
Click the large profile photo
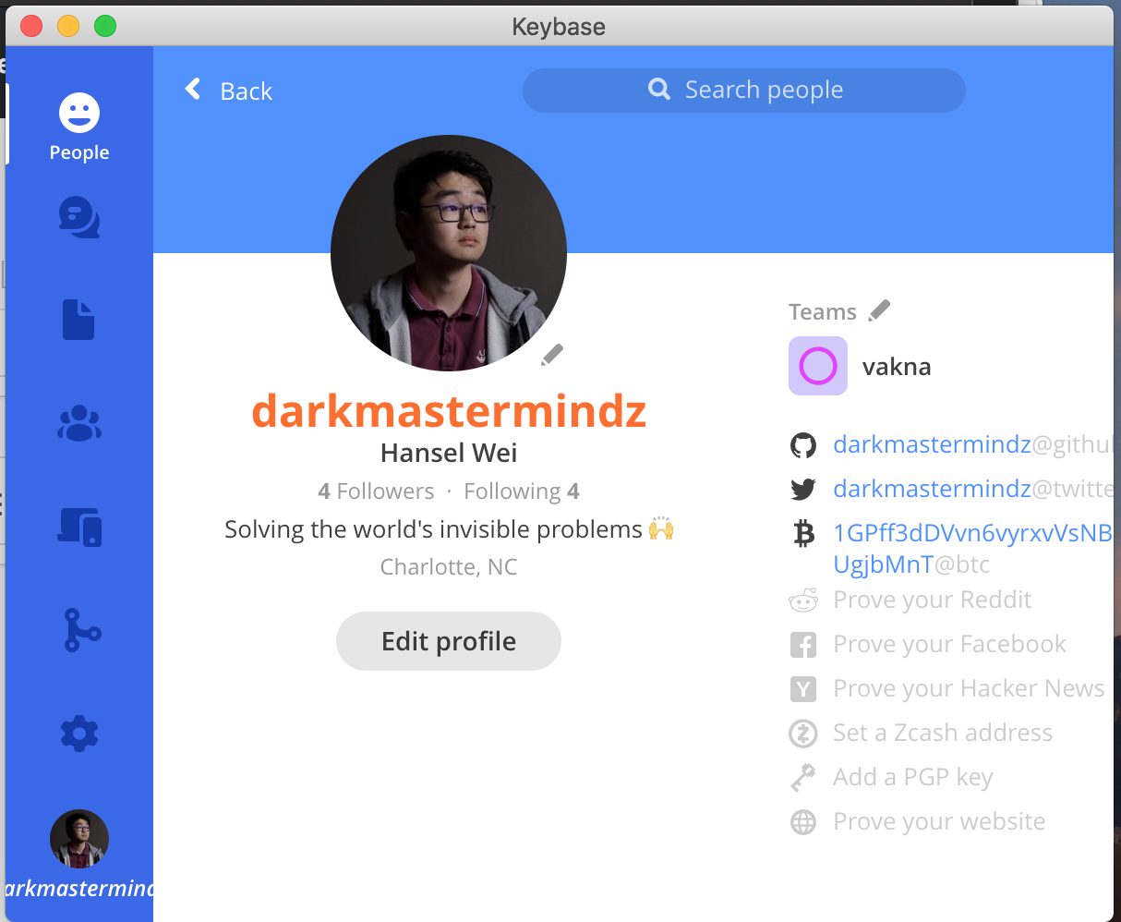click(449, 253)
